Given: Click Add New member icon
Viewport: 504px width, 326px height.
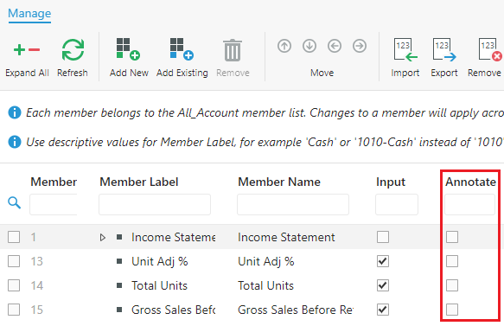Looking at the screenshot, I should coord(128,49).
